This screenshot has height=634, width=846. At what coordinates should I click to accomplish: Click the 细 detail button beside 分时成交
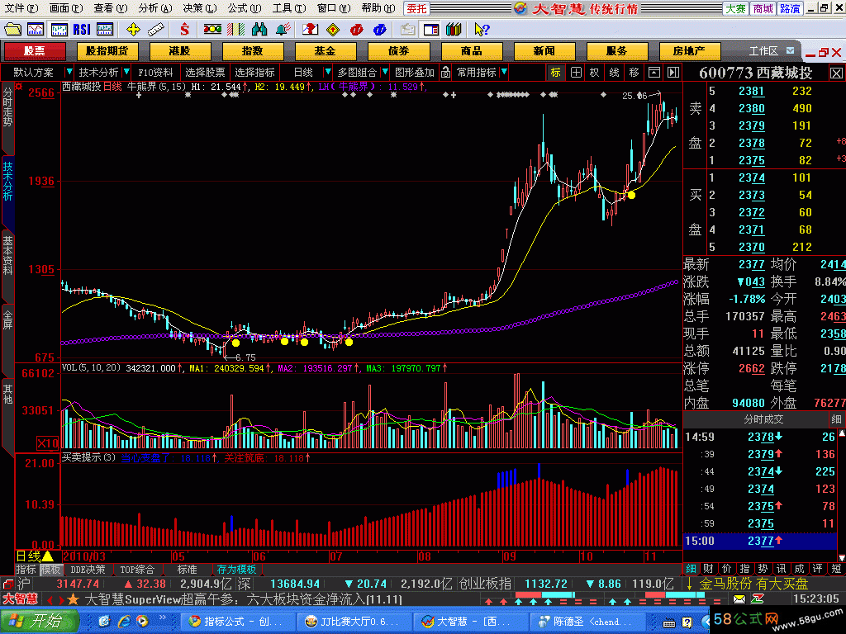coord(836,419)
